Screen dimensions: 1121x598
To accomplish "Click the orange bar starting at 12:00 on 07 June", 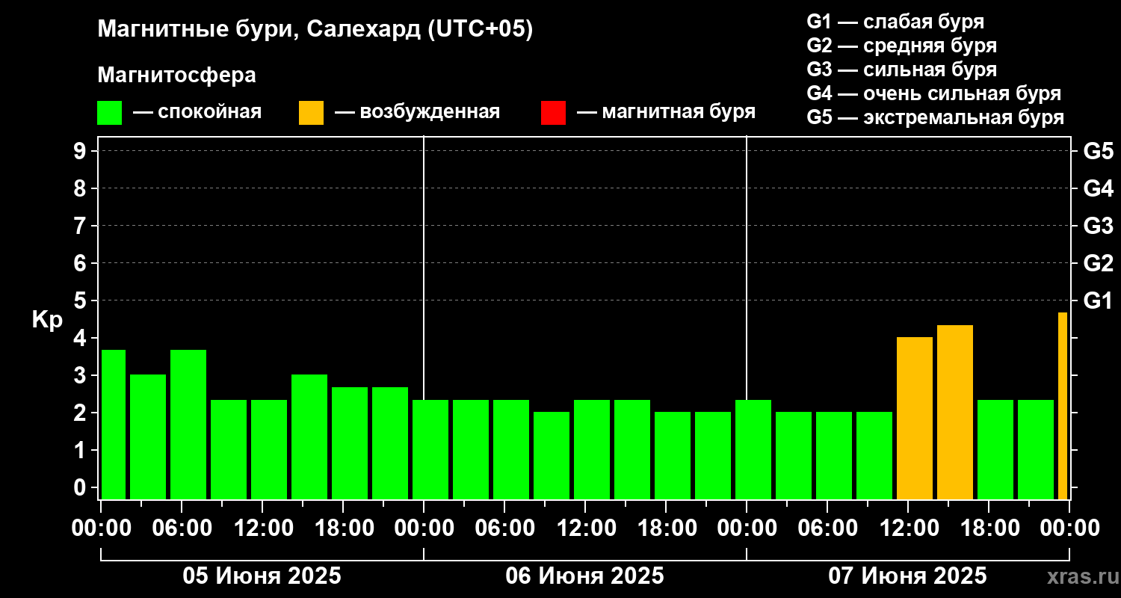I will click(915, 419).
